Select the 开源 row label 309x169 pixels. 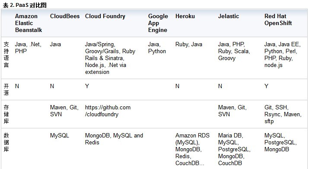pyautogui.click(x=6, y=89)
